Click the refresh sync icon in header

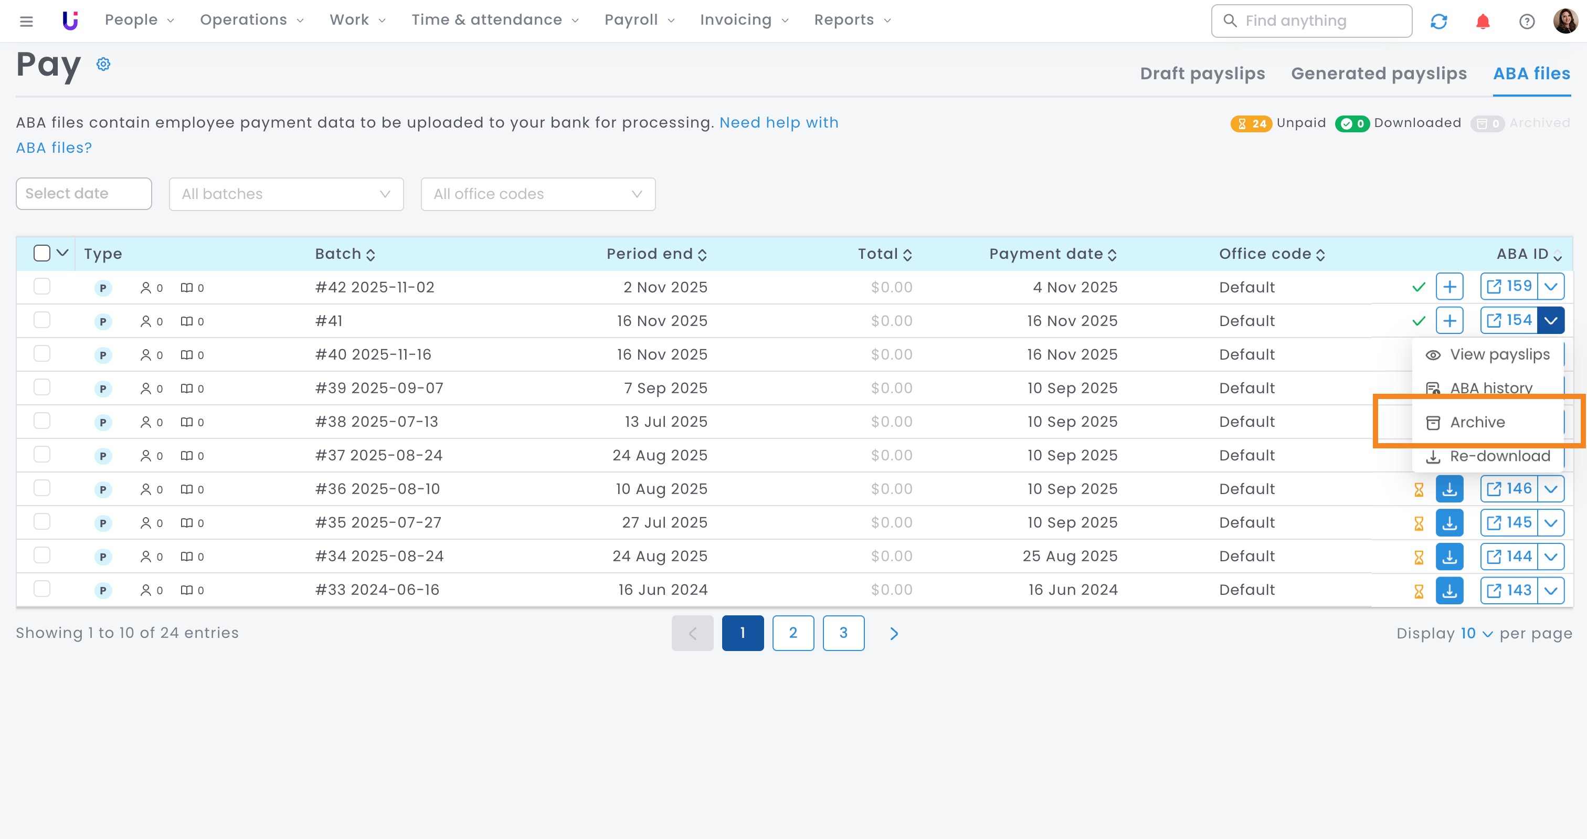(1438, 22)
